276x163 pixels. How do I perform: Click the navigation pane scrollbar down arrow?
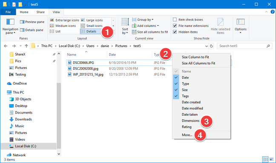coord(59,154)
